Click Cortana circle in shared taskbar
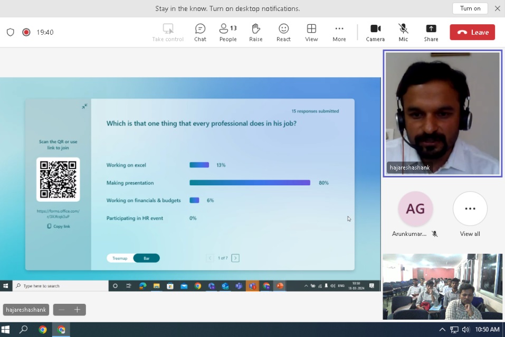 [x=115, y=285]
